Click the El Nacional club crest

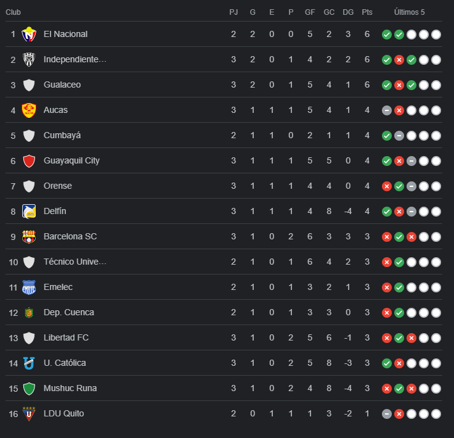pos(28,35)
